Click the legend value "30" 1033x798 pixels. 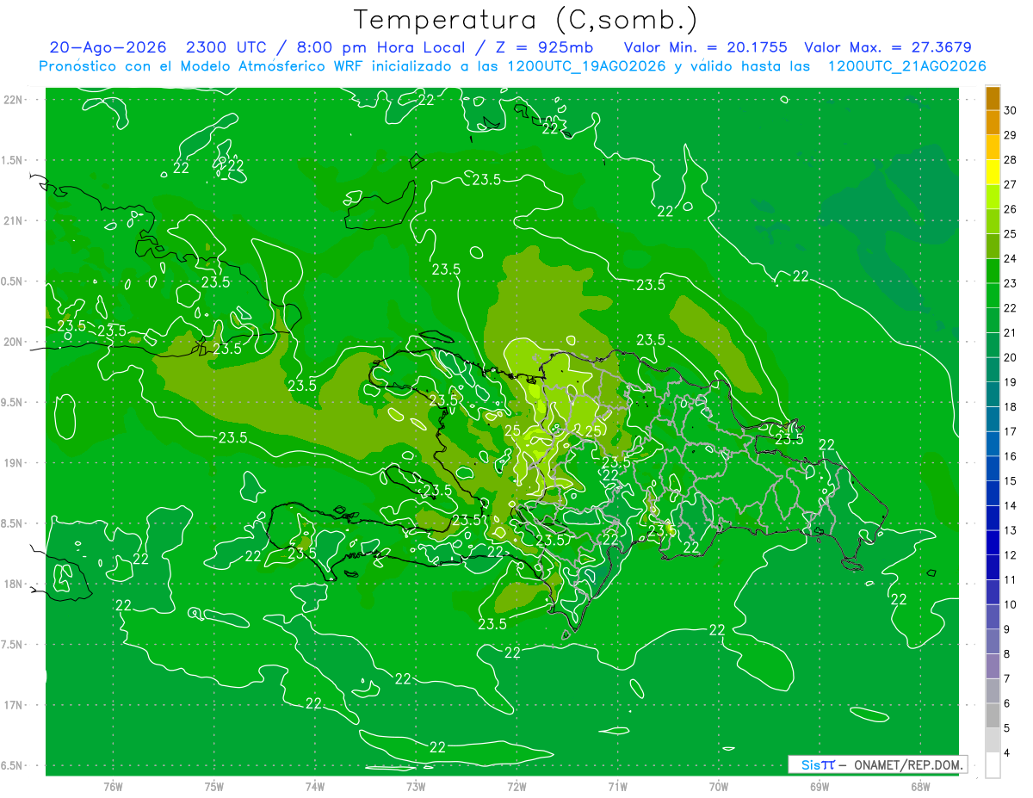tap(1011, 110)
